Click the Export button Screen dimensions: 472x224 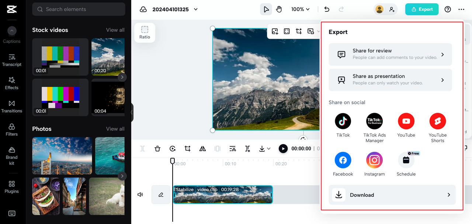click(422, 9)
